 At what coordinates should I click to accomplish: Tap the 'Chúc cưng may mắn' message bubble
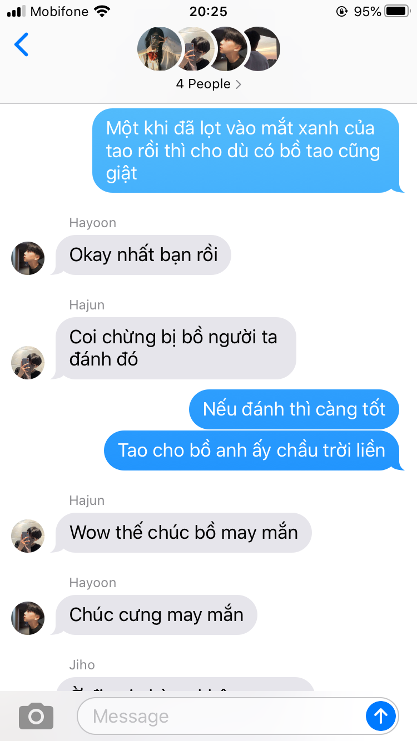(156, 615)
